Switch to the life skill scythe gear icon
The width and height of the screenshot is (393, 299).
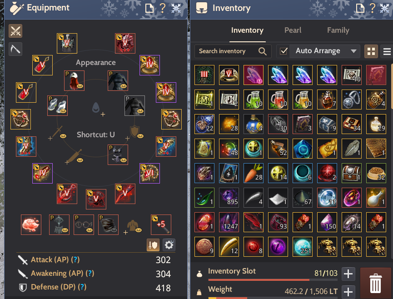click(x=15, y=49)
